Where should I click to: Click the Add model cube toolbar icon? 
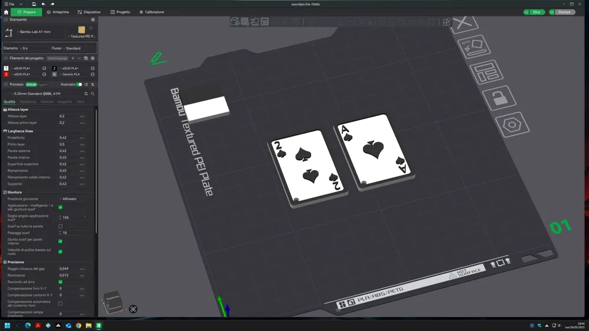click(235, 21)
